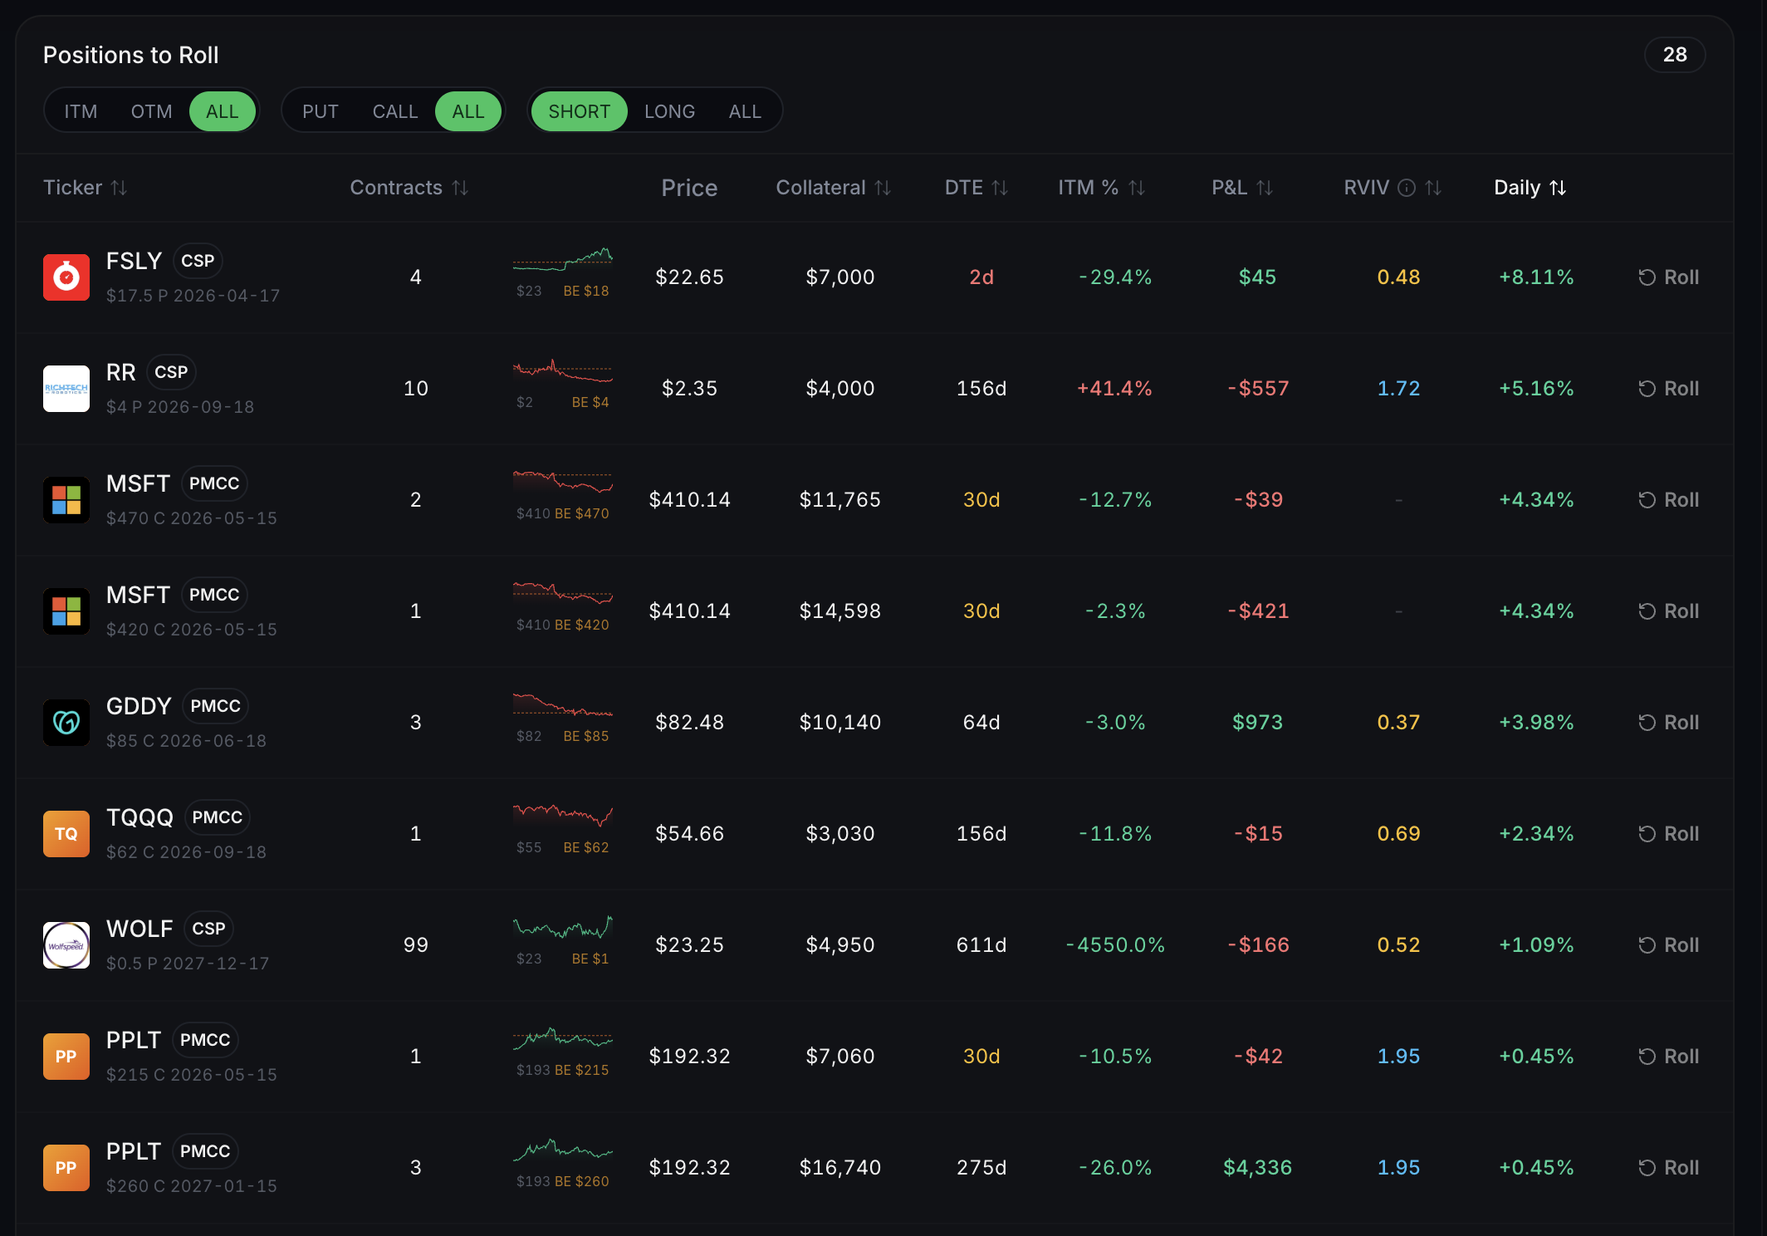The height and width of the screenshot is (1236, 1767).
Task: Roll the RR $4 put position
Action: point(1669,389)
